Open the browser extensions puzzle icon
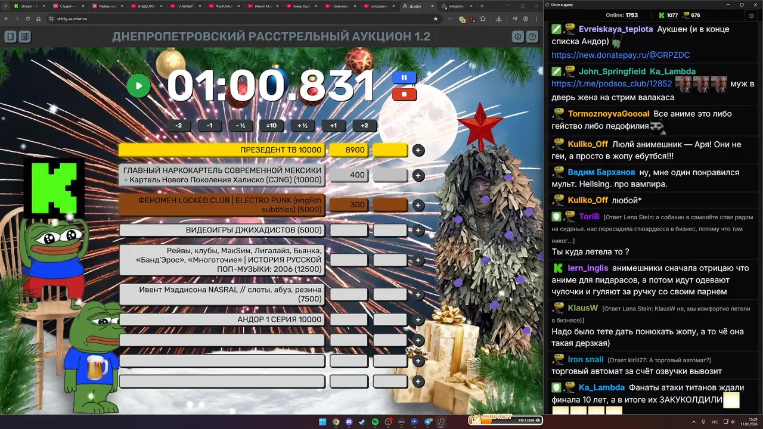This screenshot has width=763, height=429. click(x=482, y=18)
